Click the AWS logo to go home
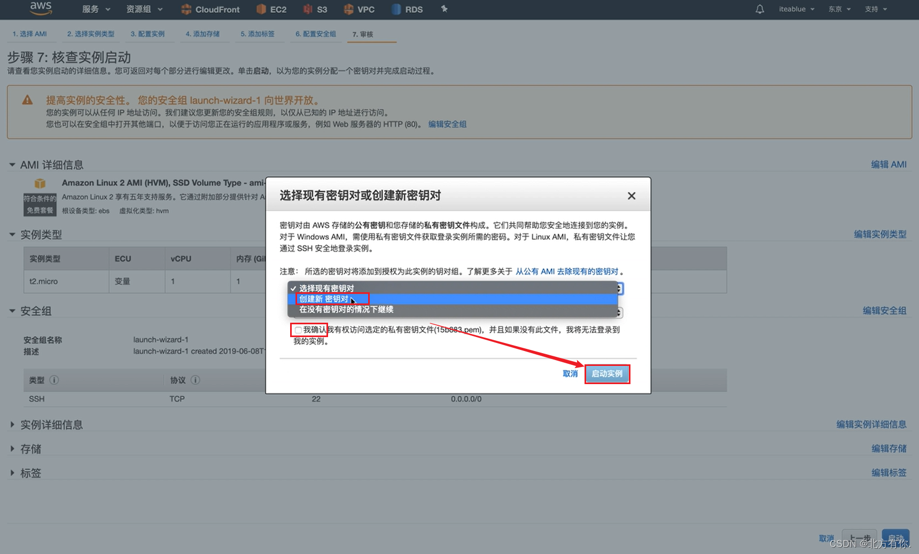Screen dimensions: 919x554 (x=41, y=9)
